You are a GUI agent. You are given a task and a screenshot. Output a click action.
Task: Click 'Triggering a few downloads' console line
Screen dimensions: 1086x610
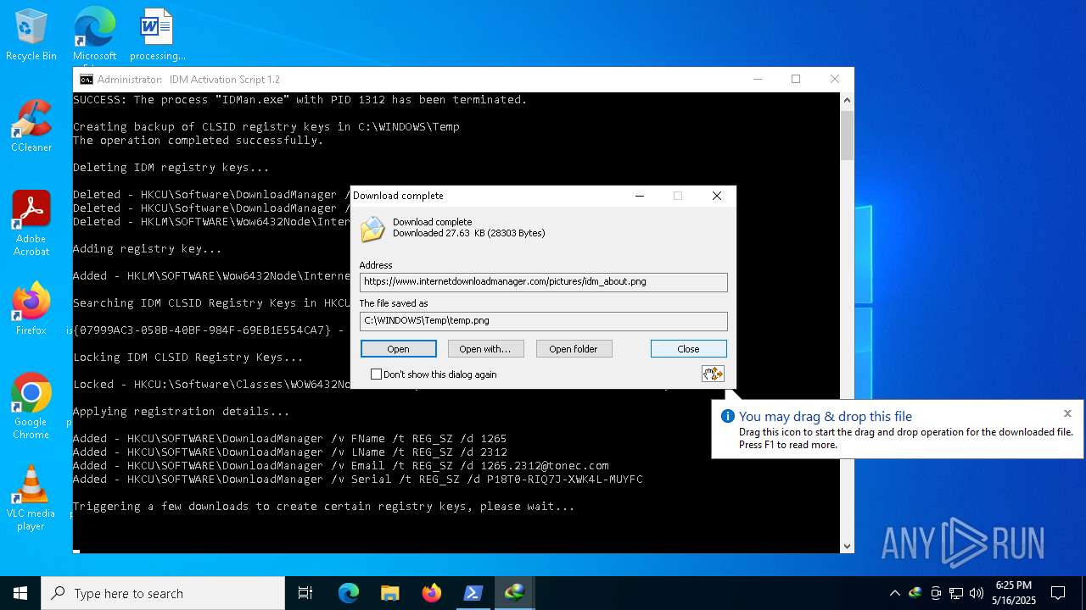(324, 507)
